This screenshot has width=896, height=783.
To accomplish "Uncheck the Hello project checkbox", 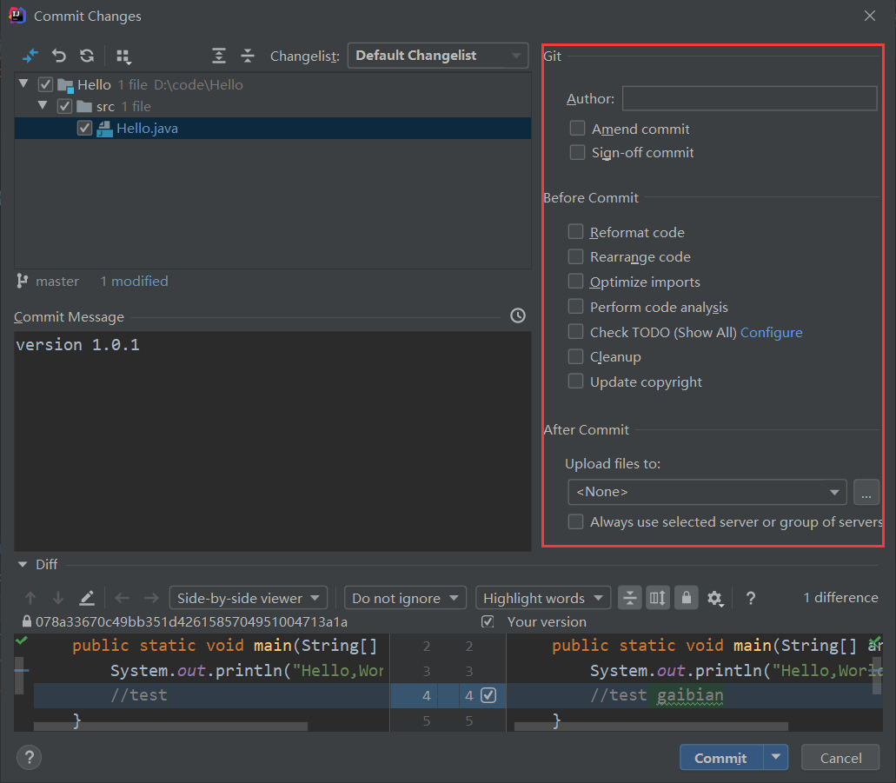I will click(46, 84).
